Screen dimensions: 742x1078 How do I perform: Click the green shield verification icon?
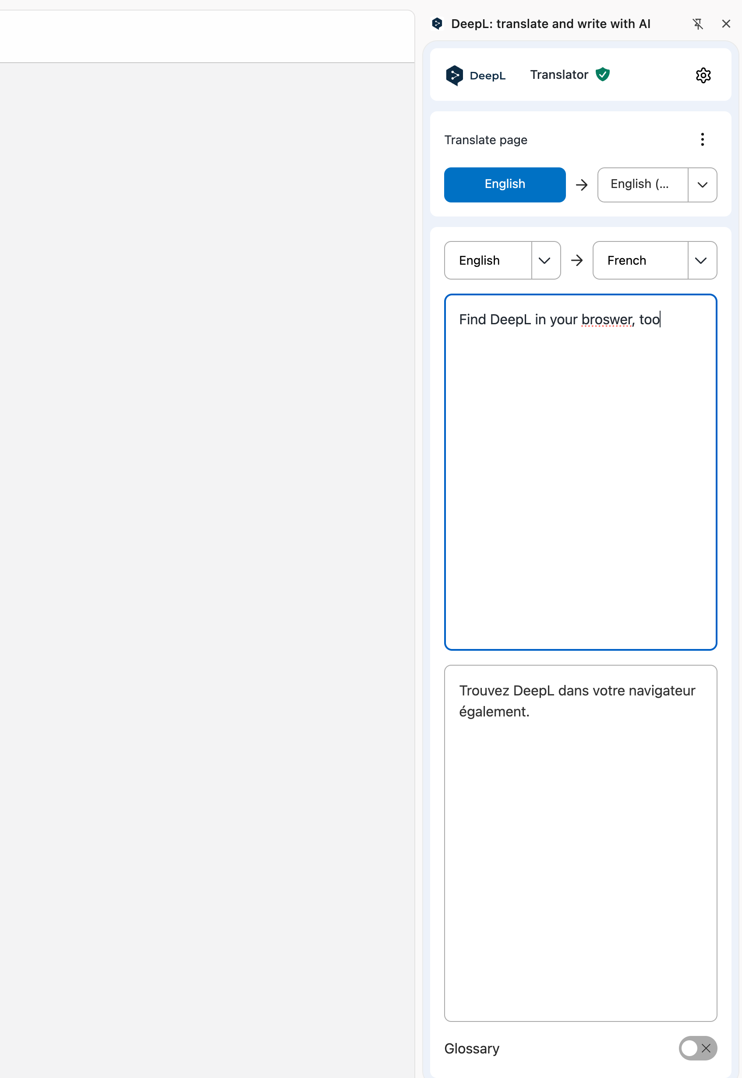click(x=603, y=74)
